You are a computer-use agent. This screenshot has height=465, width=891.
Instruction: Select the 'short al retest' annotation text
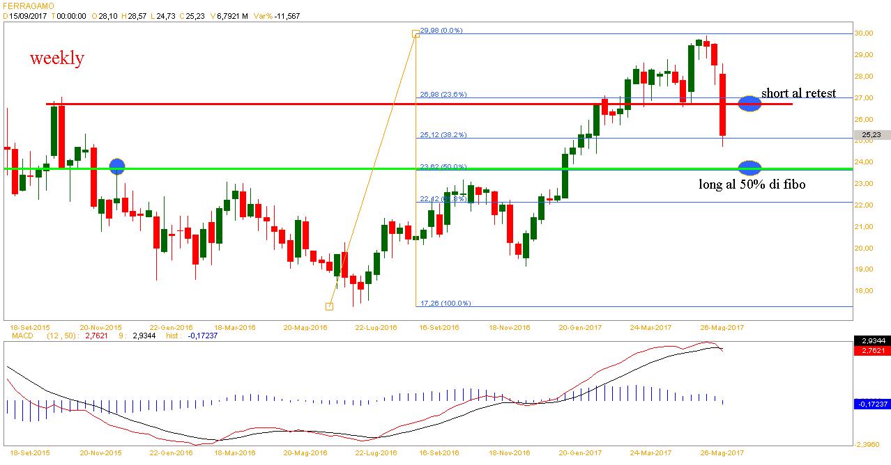coord(798,93)
